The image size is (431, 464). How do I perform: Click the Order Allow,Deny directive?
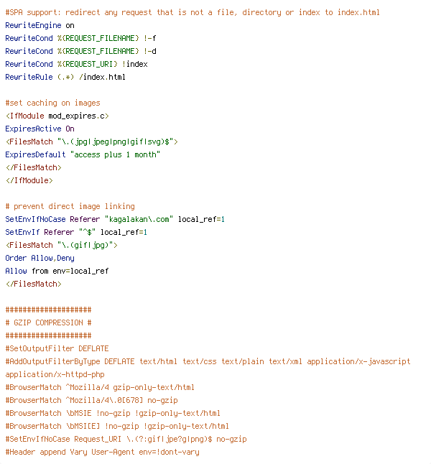coord(40,259)
